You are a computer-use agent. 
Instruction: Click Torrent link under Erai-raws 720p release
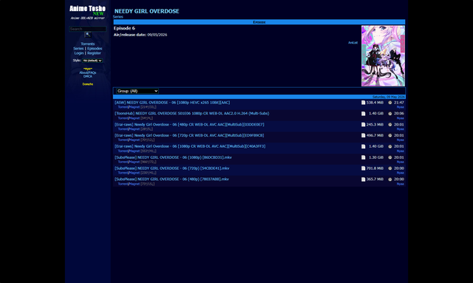click(123, 140)
